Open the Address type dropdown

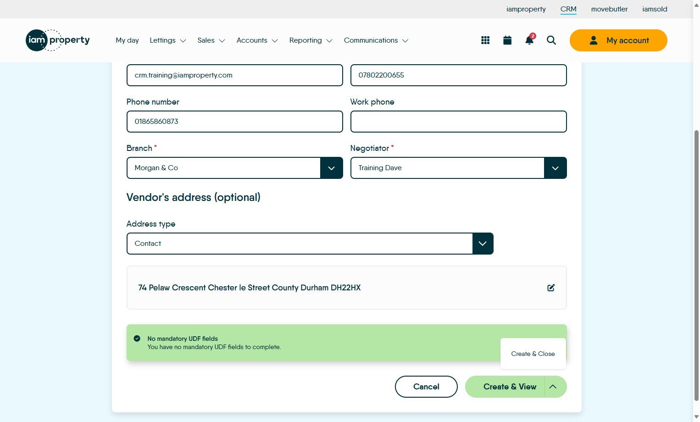click(x=483, y=244)
